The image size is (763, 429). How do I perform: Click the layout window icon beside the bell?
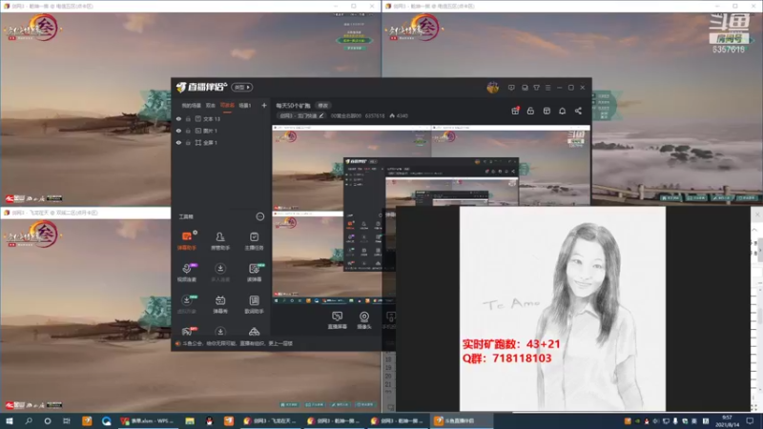tap(546, 111)
